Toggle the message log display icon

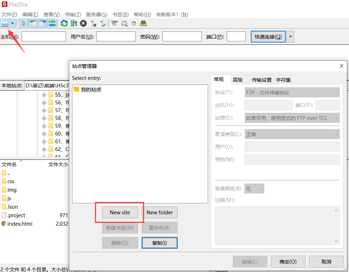(x=24, y=23)
